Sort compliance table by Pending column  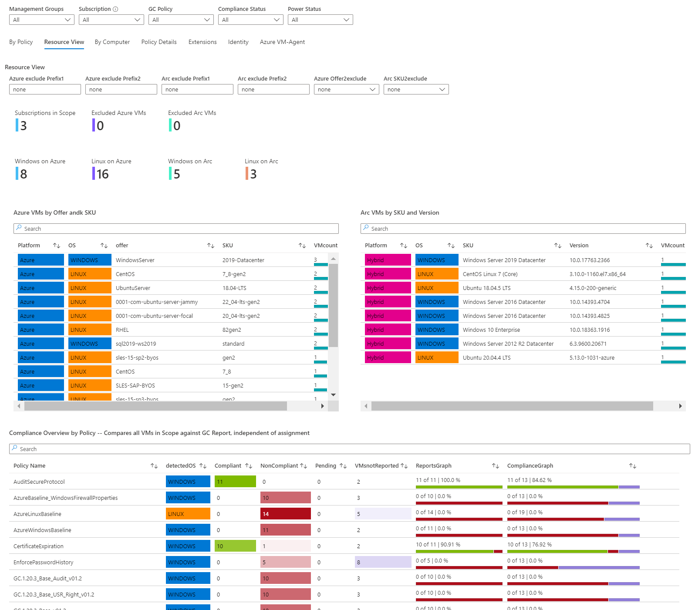[x=343, y=466]
